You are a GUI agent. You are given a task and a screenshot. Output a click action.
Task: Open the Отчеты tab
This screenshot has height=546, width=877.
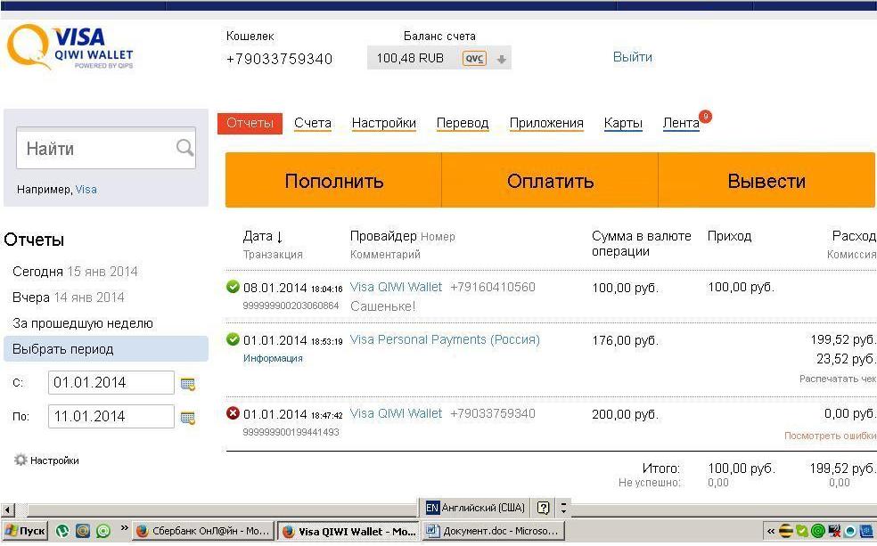[x=250, y=124]
